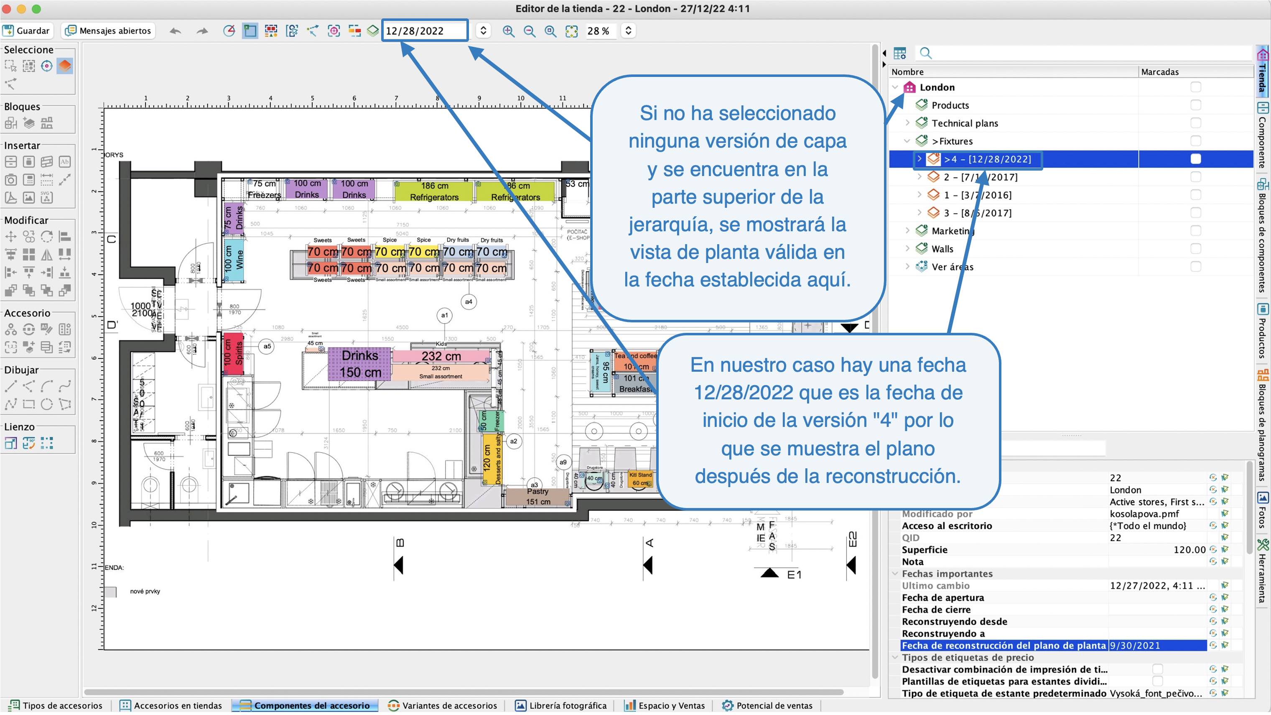Click the stacked layers icon beside the date field
The height and width of the screenshot is (715, 1271).
click(373, 31)
